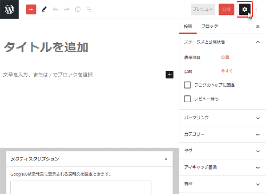Click the 表示状態 label
This screenshot has width=266, height=194.
tap(192, 58)
